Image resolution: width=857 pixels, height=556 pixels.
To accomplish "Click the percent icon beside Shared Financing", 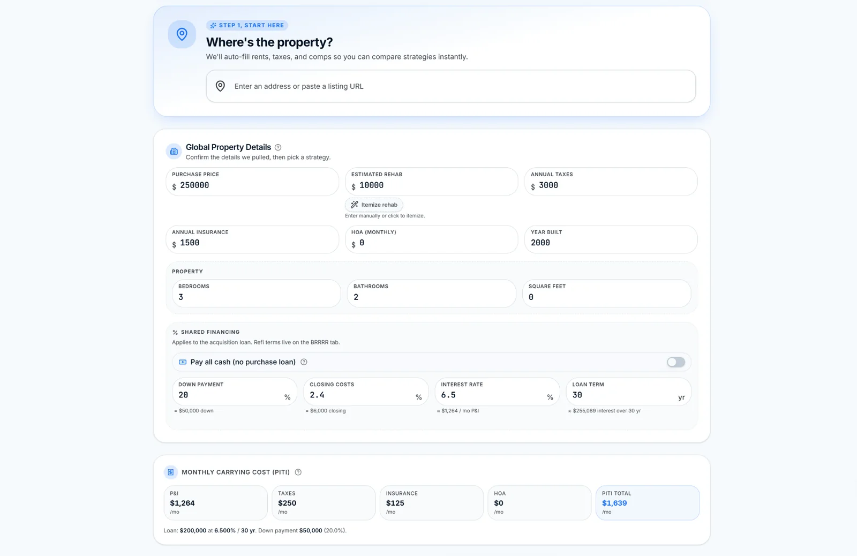I will [x=175, y=332].
